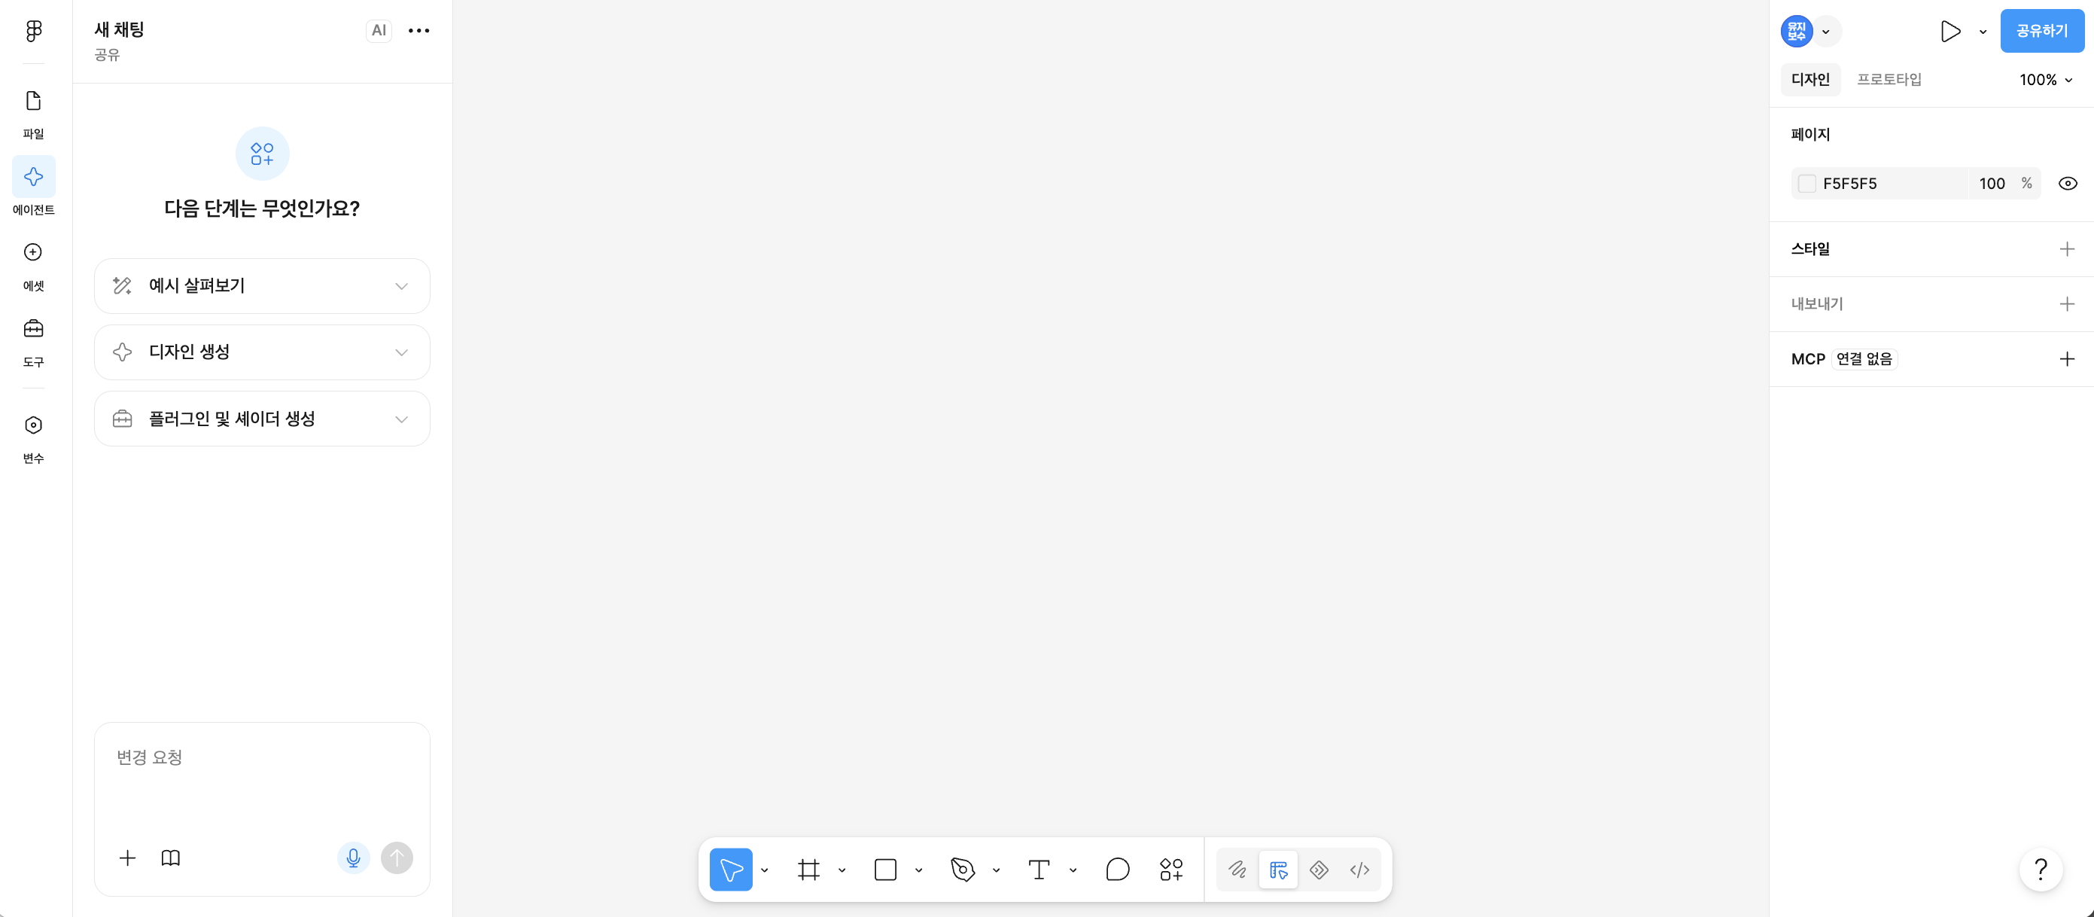Viewport: 2094px width, 917px height.
Task: Switch to Draw mode in toolbar
Action: pyautogui.click(x=1237, y=870)
